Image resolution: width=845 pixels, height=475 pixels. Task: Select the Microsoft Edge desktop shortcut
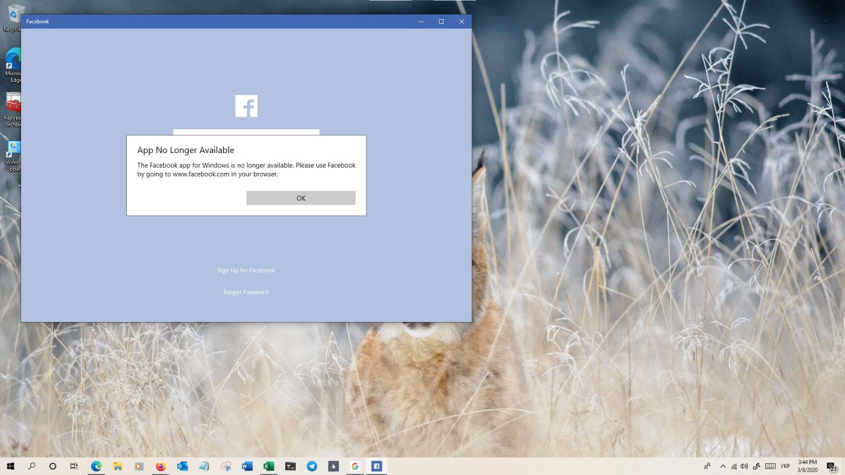point(13,65)
